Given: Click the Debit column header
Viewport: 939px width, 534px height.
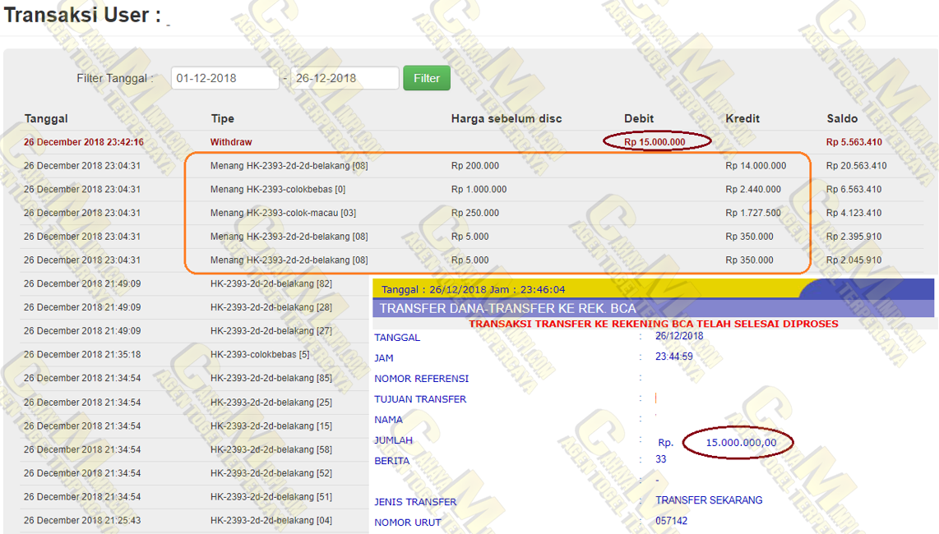Looking at the screenshot, I should pos(639,118).
